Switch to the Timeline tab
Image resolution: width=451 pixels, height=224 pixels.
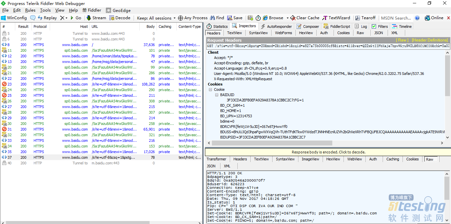click(402, 26)
